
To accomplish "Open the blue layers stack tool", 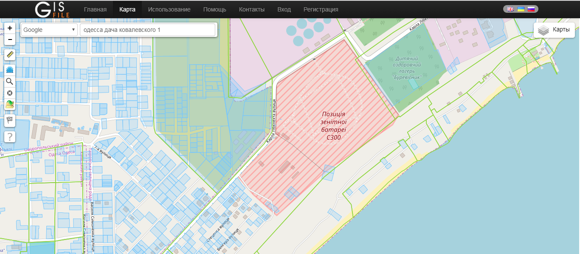I will pos(10,70).
